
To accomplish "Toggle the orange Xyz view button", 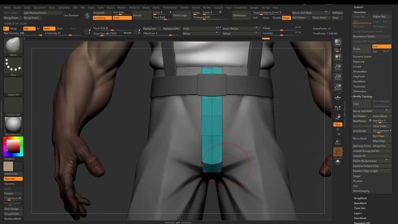I will (x=338, y=124).
